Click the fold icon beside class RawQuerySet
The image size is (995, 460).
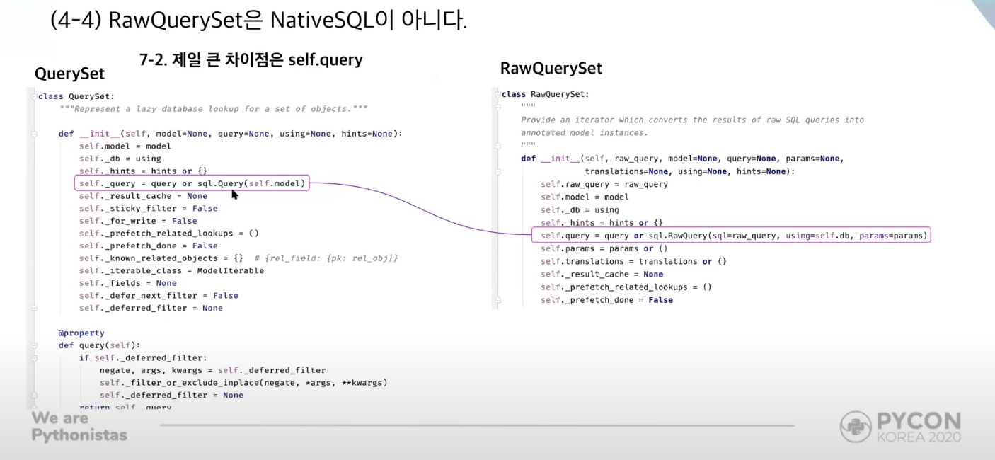click(x=500, y=93)
